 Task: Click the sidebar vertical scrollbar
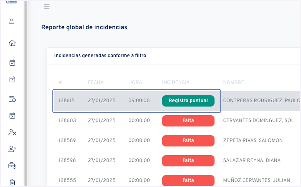click(x=26, y=93)
